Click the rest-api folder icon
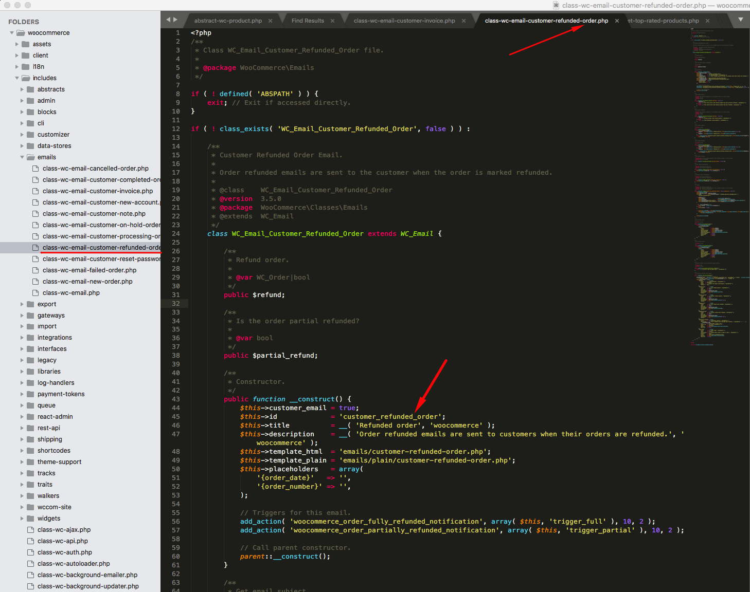The width and height of the screenshot is (750, 592). point(30,428)
